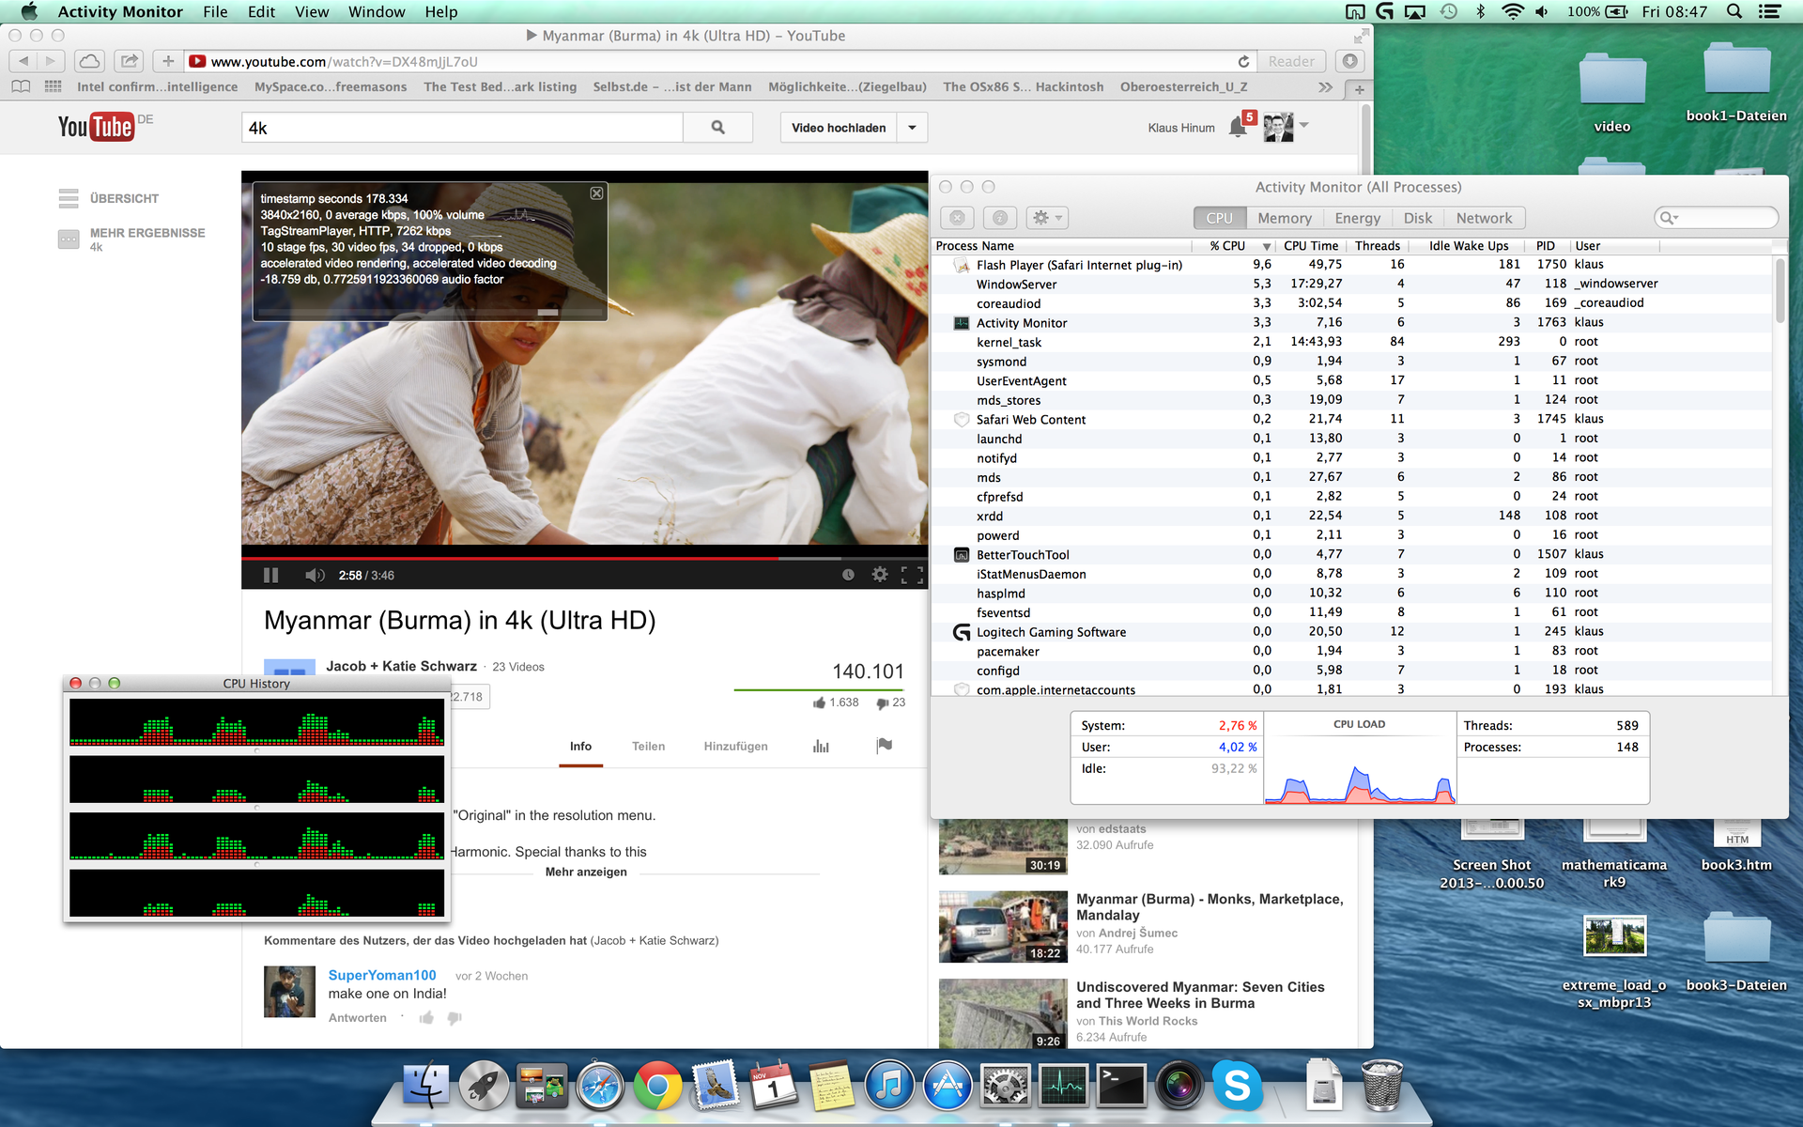Viewport: 1803px width, 1127px height.
Task: Click Safari Reader button
Action: tap(1291, 61)
